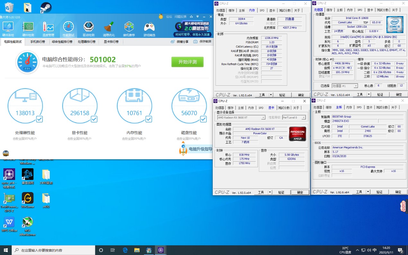Expand 工具 dropdown arrow in mainboard CPU-Z window
Viewport: 408px width, 255px height.
click(368, 192)
